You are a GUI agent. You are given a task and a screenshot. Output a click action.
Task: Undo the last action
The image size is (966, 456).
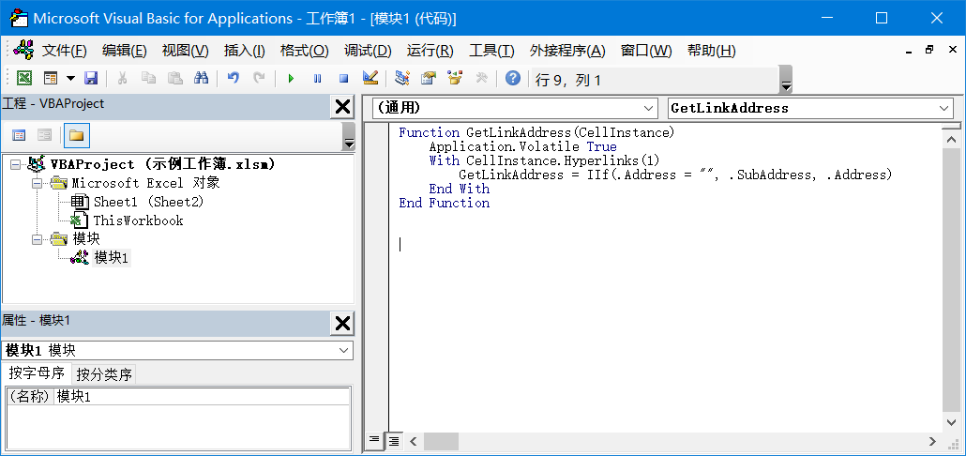233,78
